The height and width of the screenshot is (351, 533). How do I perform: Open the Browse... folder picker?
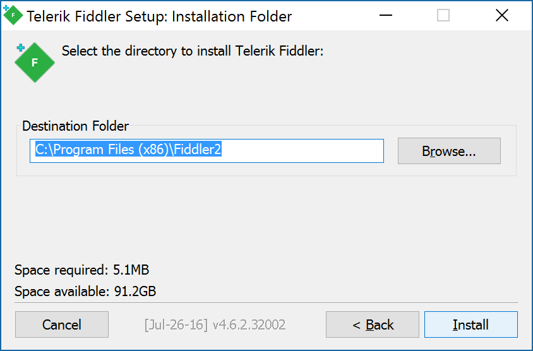point(449,152)
